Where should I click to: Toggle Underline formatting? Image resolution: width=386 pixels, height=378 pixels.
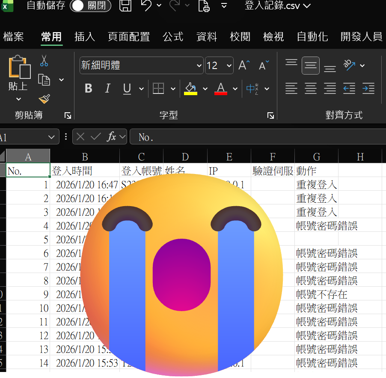[x=127, y=89]
